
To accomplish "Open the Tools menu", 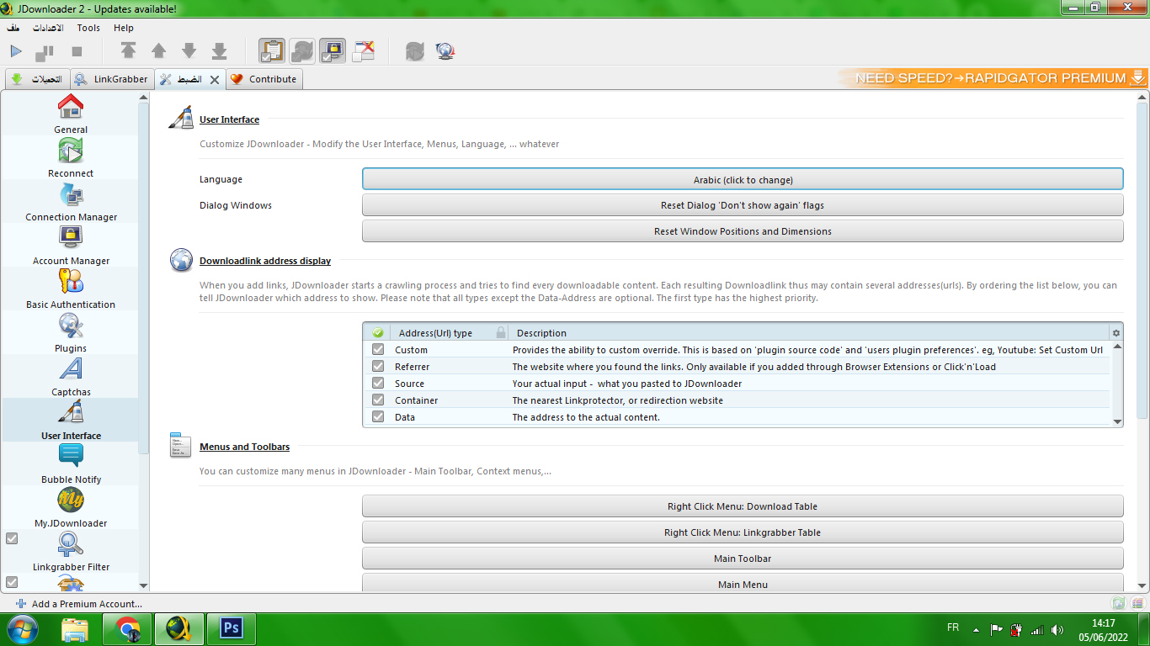I will tap(88, 28).
